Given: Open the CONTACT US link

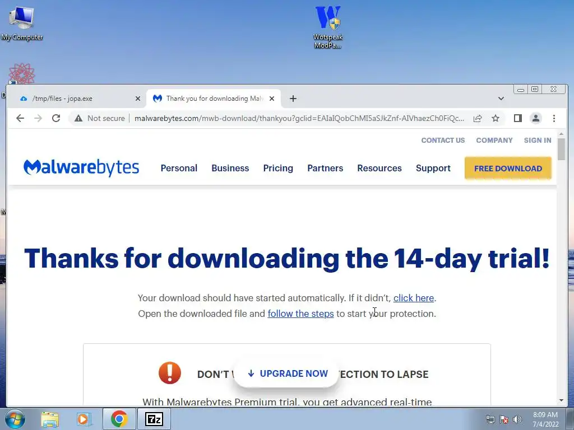Looking at the screenshot, I should [x=443, y=141].
